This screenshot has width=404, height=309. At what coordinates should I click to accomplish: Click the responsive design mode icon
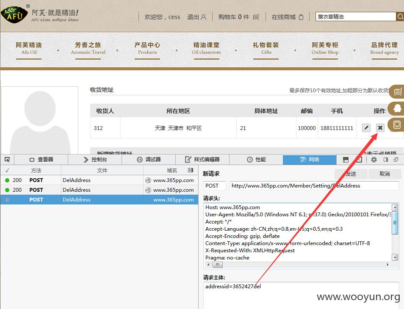tap(359, 160)
